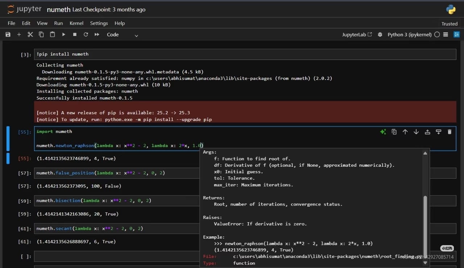Cut the selected cell using scissors icon
The width and height of the screenshot is (464, 268).
point(30,34)
